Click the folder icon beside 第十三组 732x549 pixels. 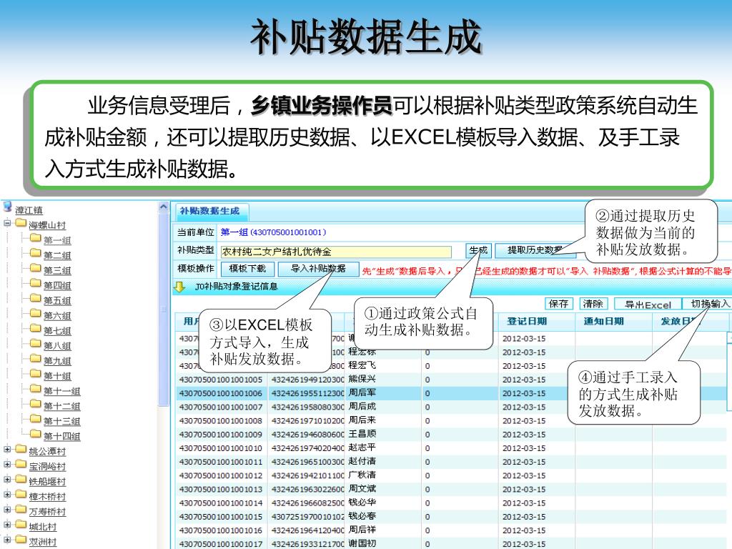[x=36, y=419]
